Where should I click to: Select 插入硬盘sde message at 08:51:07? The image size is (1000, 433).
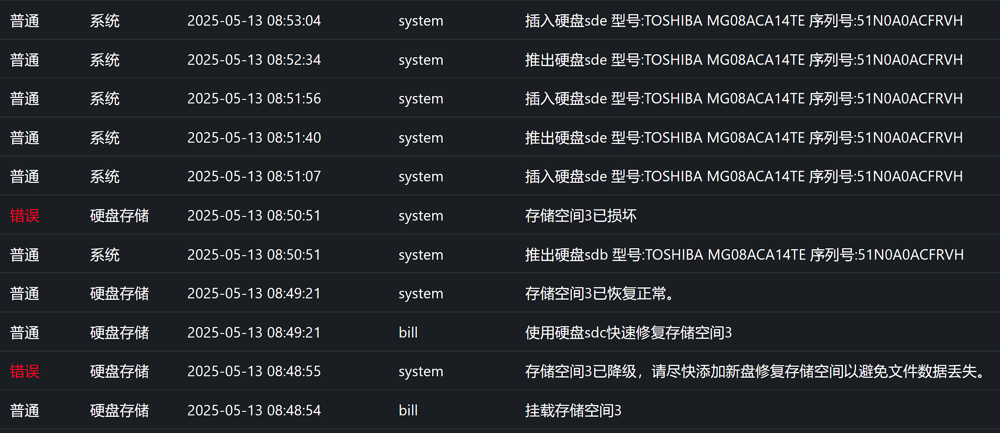pyautogui.click(x=743, y=176)
